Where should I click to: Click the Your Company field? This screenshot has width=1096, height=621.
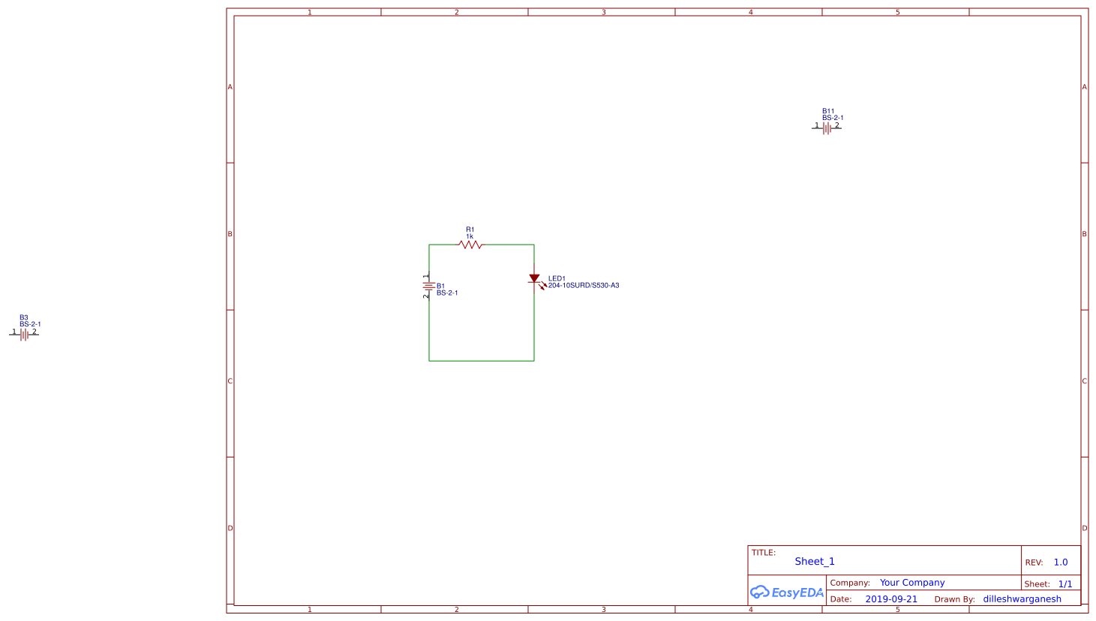912,583
